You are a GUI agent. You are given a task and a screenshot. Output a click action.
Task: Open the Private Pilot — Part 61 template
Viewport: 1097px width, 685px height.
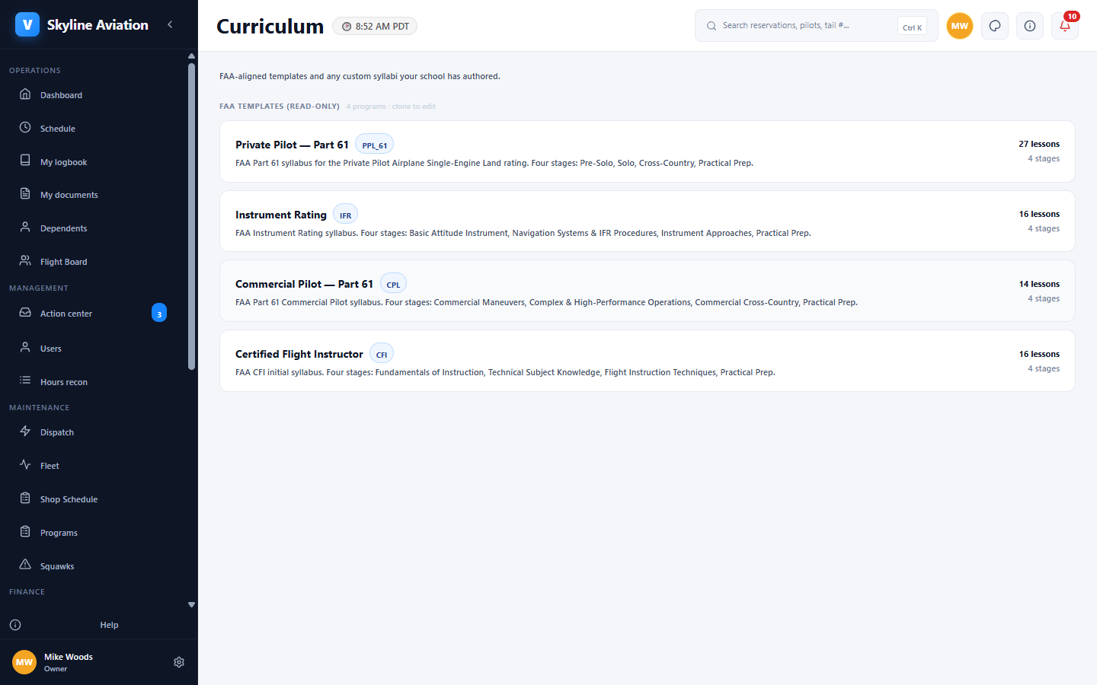(647, 151)
